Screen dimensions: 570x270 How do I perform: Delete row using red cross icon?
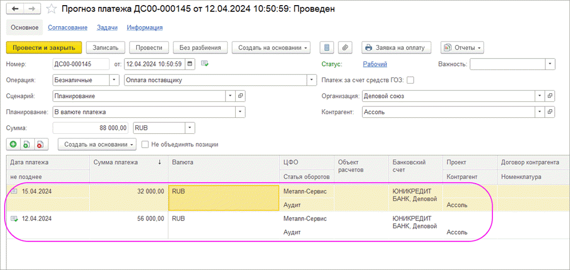[x=39, y=145]
